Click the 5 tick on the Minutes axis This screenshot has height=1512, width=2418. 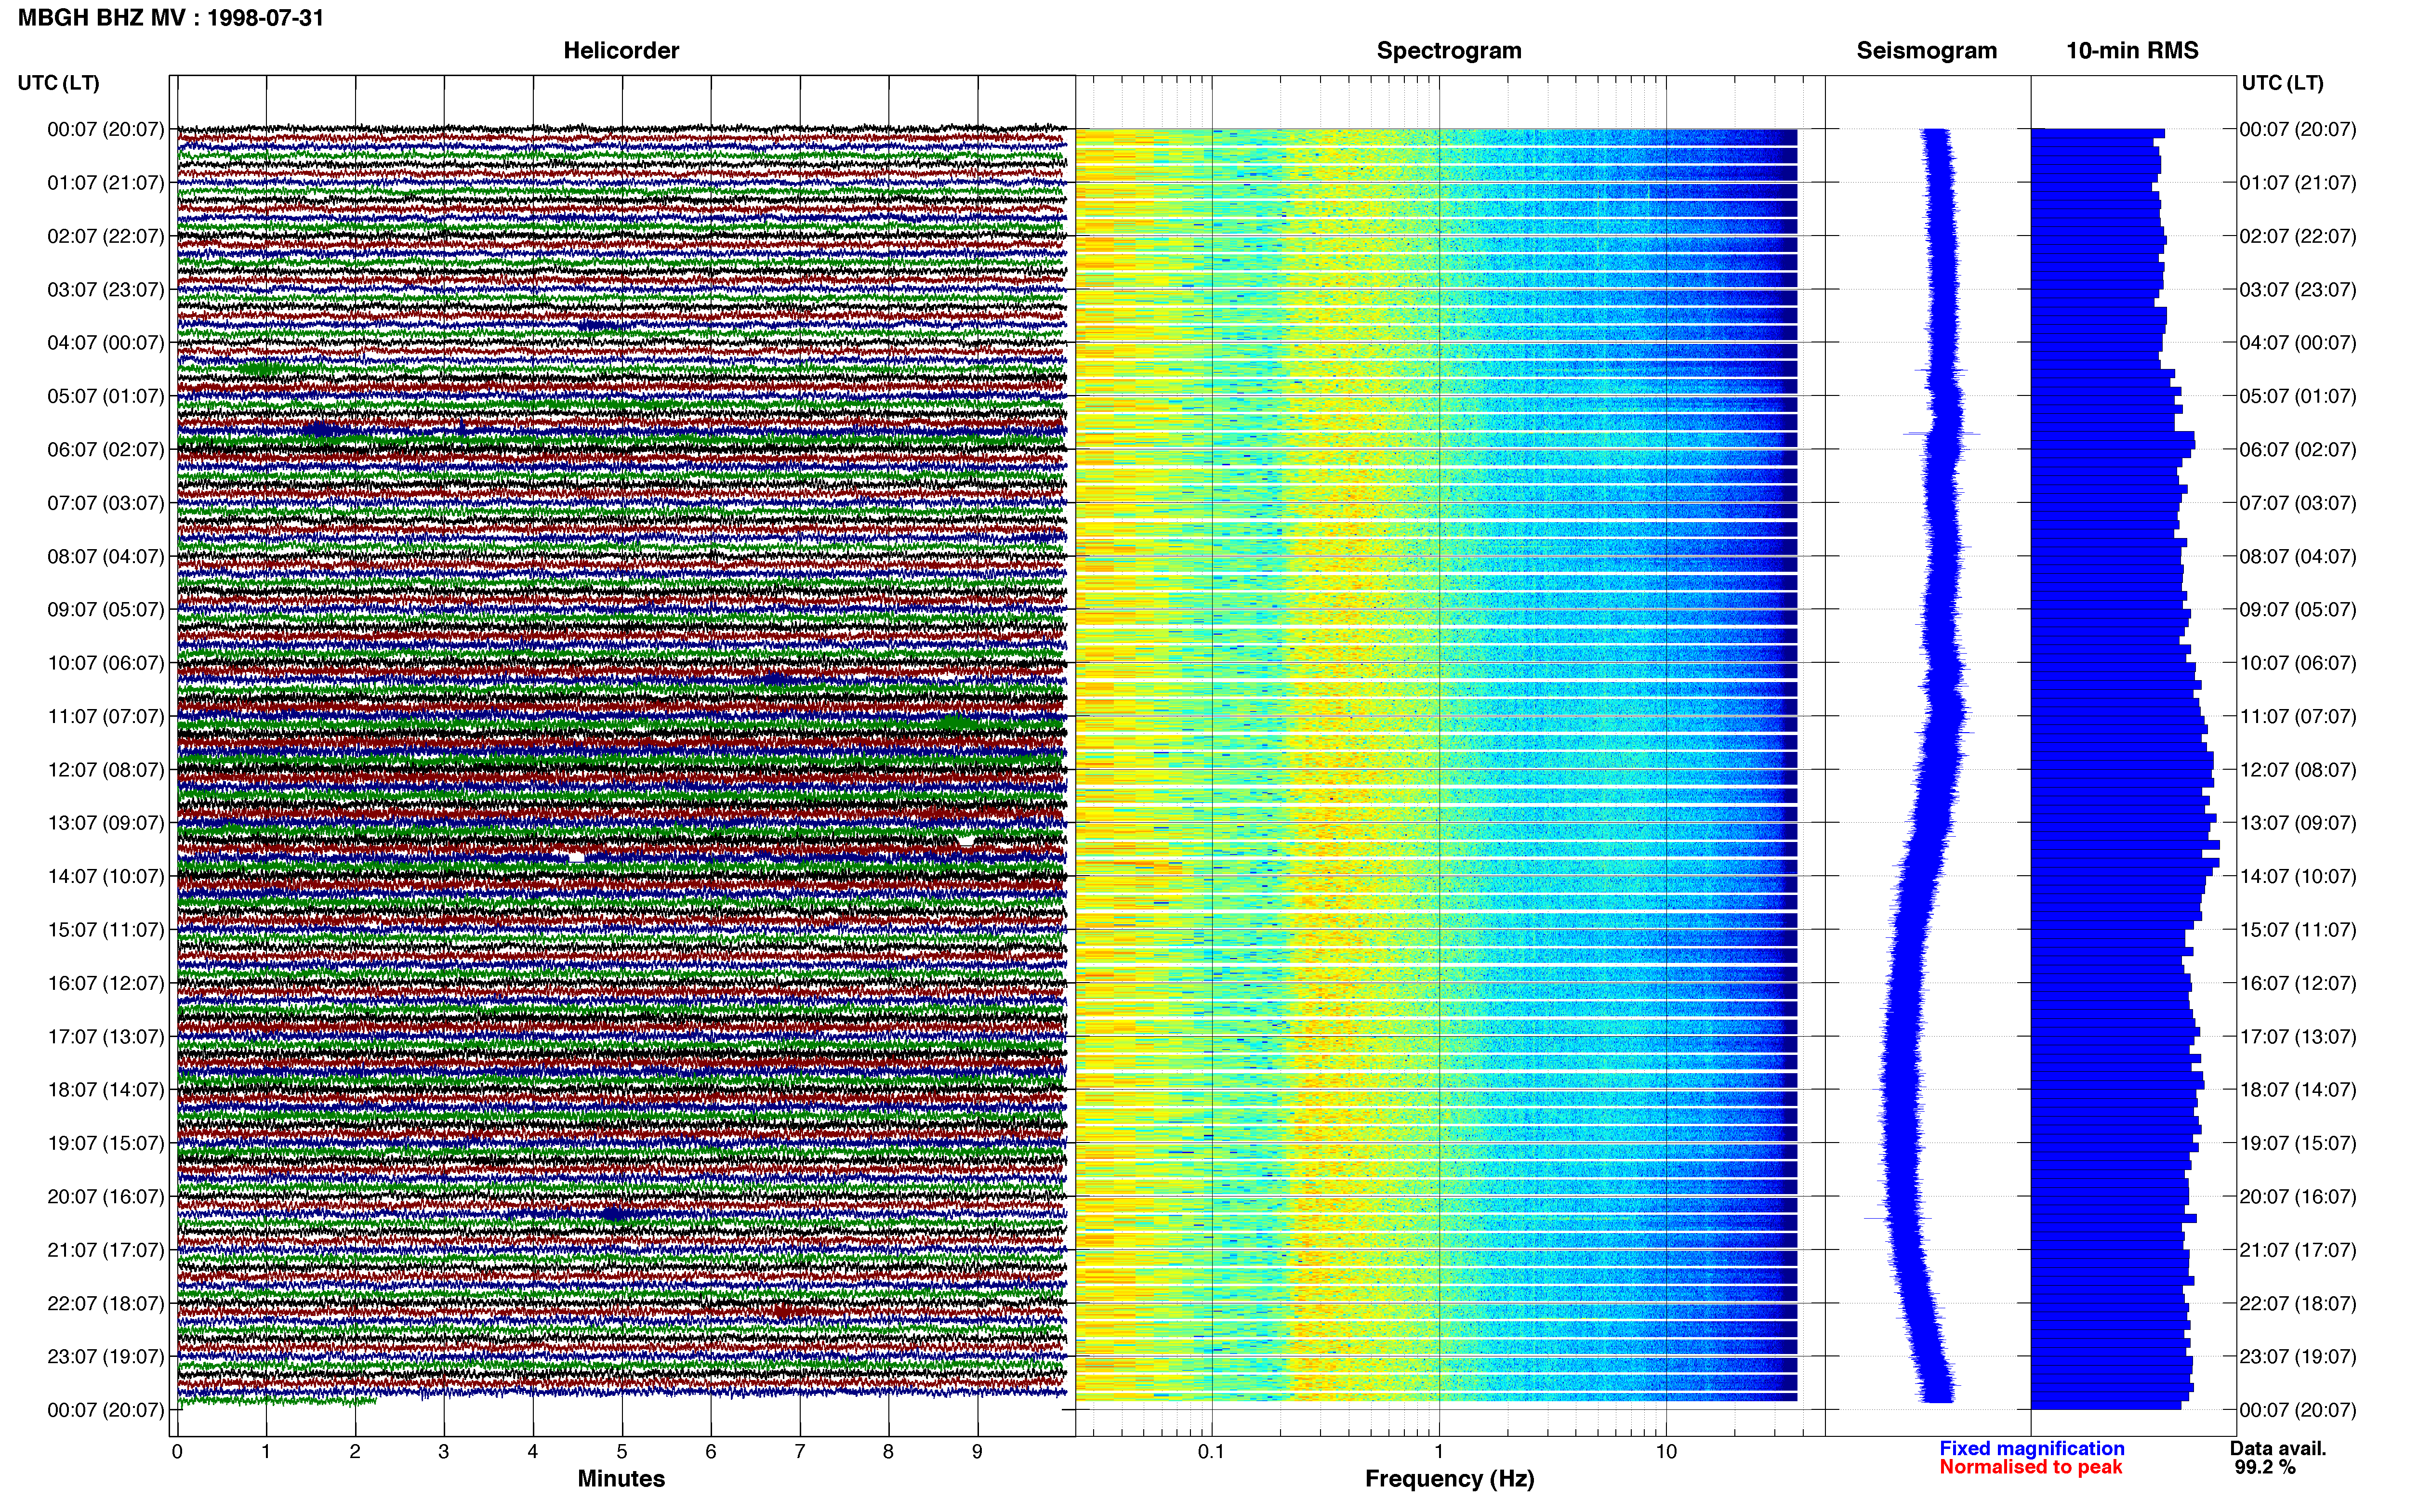[622, 1452]
